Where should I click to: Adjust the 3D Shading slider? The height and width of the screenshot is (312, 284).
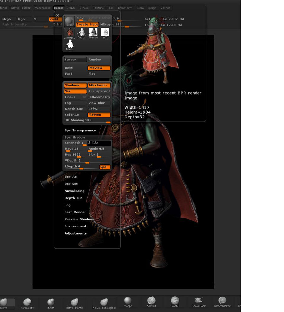coord(87,121)
